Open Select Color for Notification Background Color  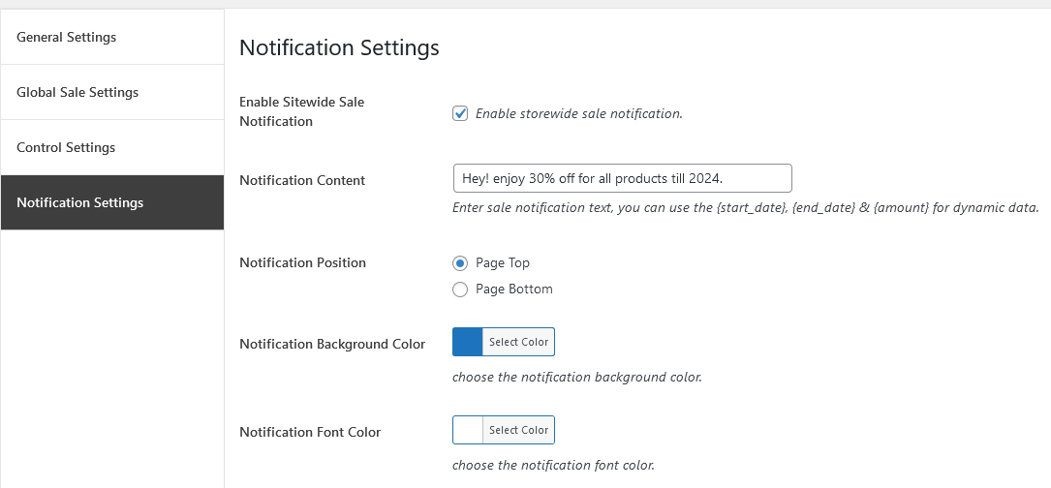[518, 342]
